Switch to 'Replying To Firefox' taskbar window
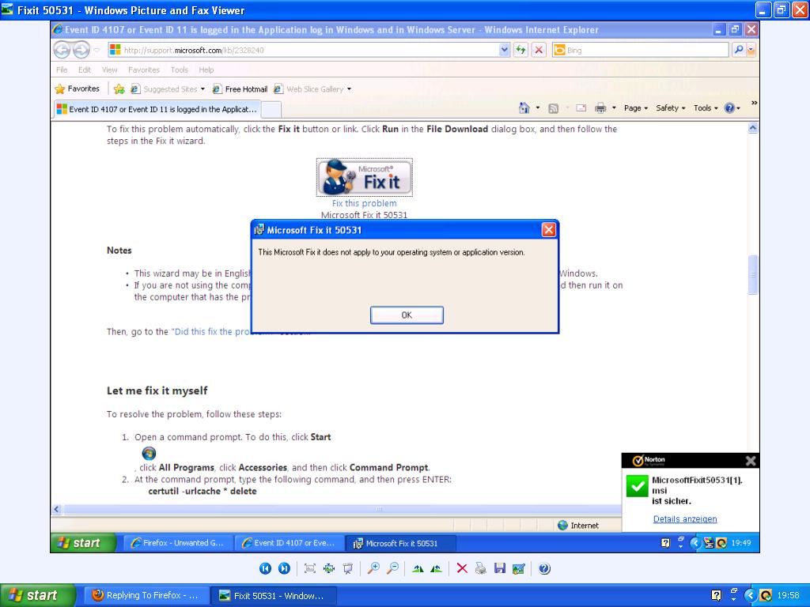This screenshot has width=810, height=607. pos(145,595)
